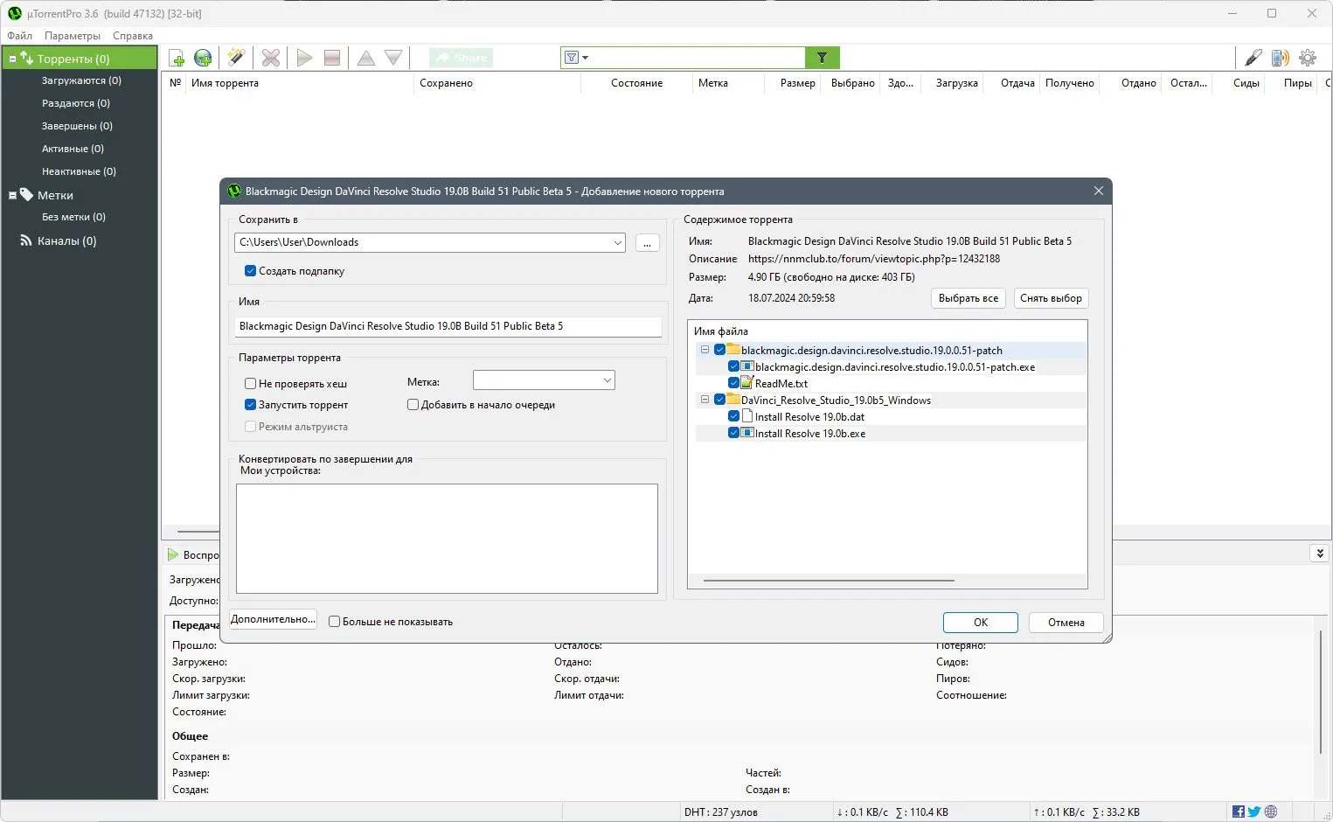Click the file list horizontal scrollbar
1333x822 pixels.
click(828, 581)
